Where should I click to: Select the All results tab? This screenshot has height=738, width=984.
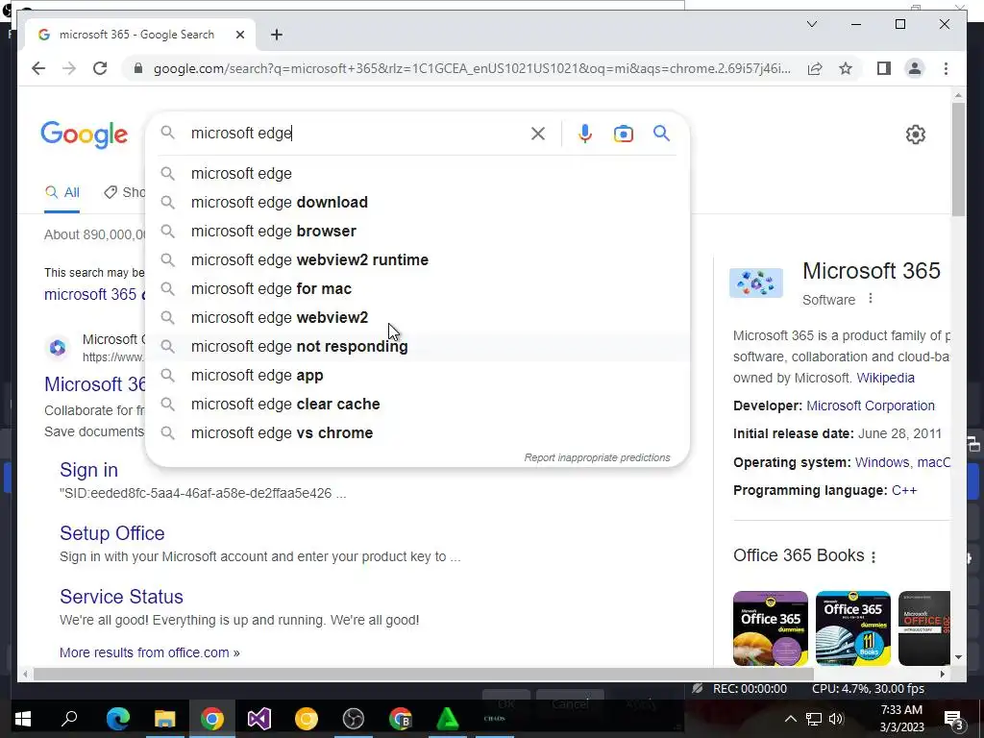click(62, 192)
